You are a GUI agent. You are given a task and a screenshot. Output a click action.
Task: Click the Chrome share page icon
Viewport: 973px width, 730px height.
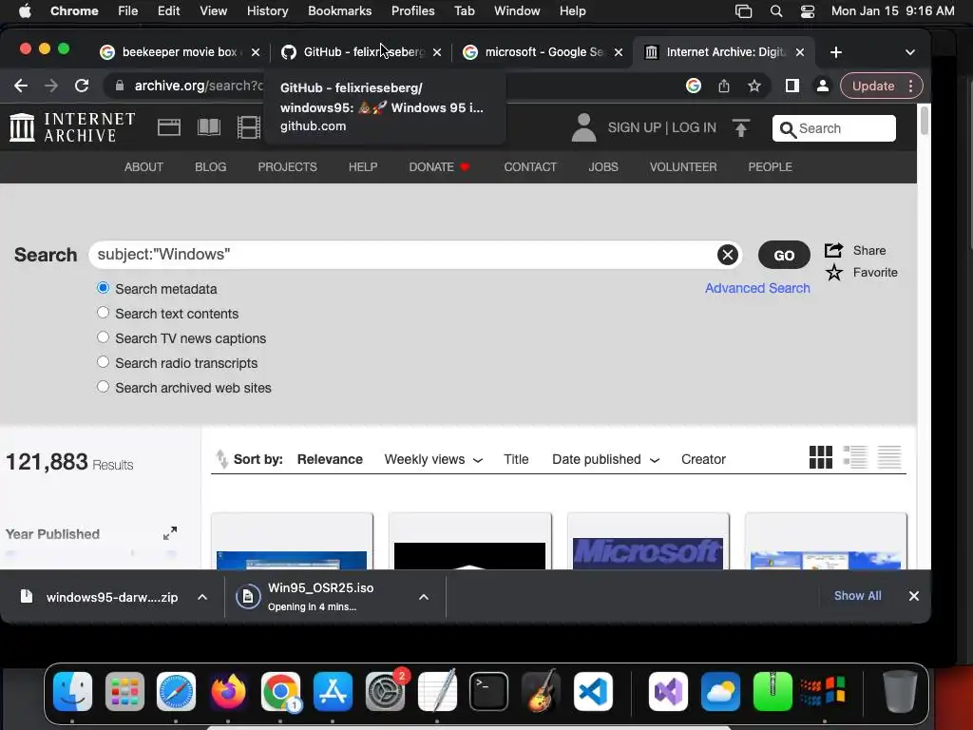click(x=723, y=86)
